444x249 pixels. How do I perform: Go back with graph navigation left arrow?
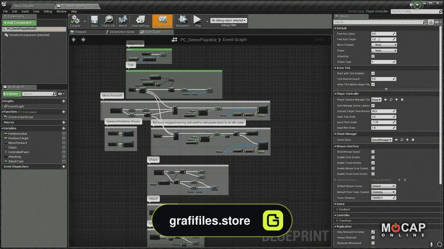click(x=74, y=40)
